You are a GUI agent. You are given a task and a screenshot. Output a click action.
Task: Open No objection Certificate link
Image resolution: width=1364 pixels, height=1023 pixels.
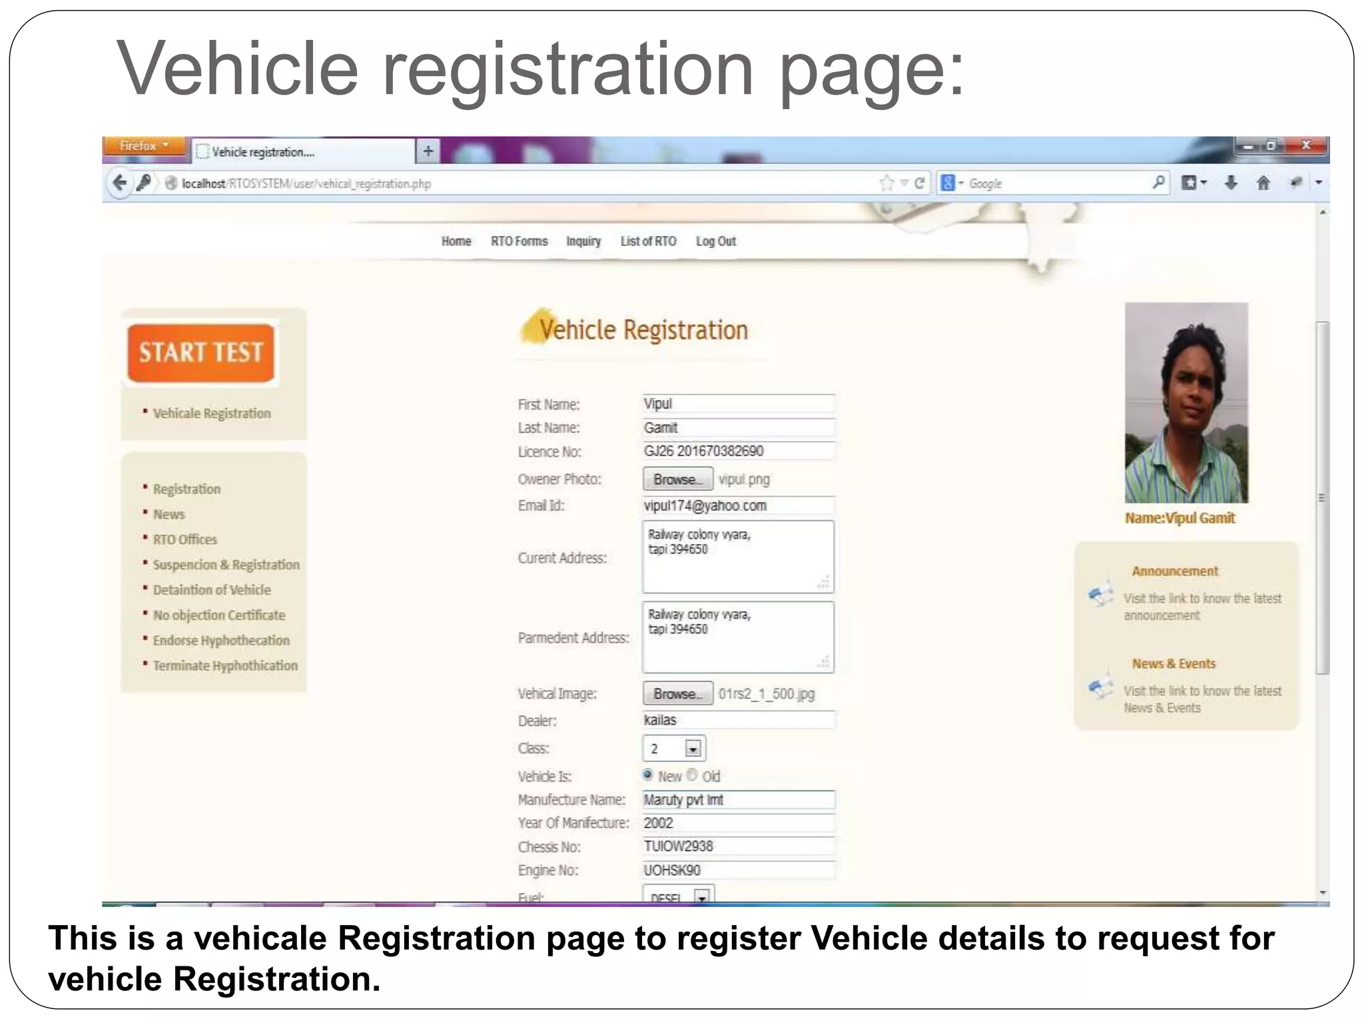pos(219,615)
